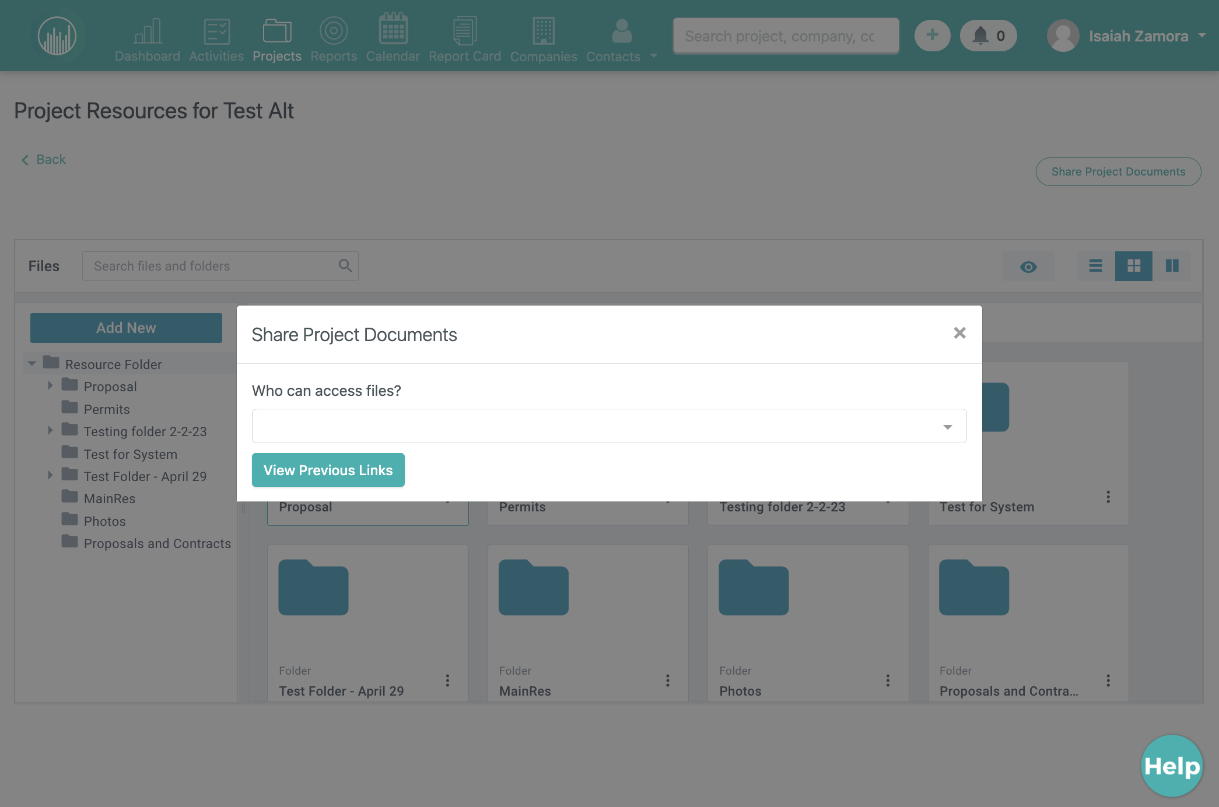Open the Who can access files dropdown
Screen dimensions: 1219x807
pyautogui.click(x=609, y=426)
